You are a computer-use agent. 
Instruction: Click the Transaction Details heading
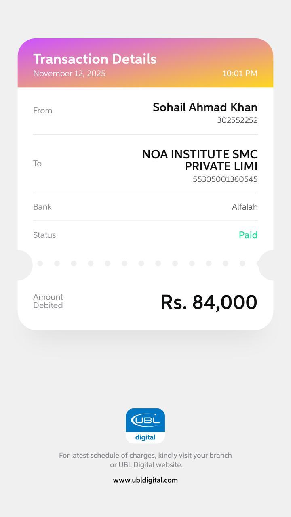pyautogui.click(x=95, y=59)
